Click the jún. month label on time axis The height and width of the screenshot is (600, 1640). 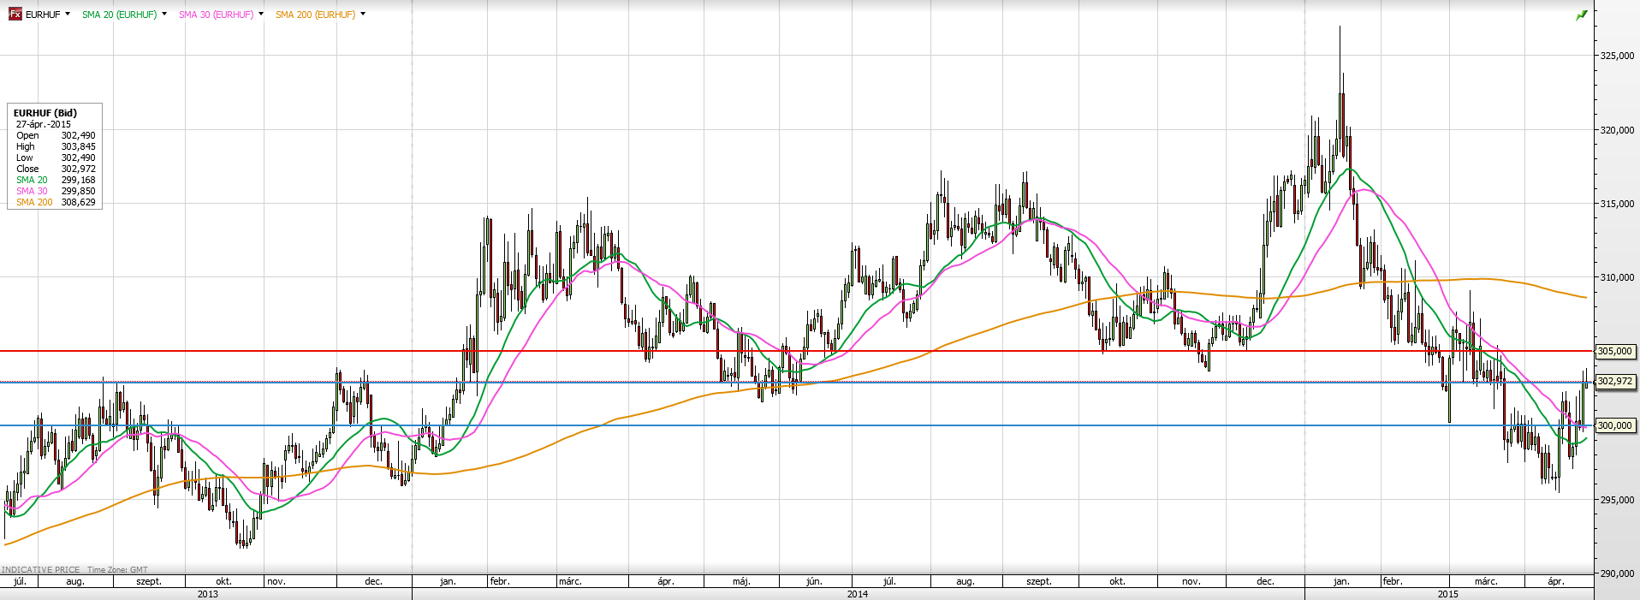[814, 581]
